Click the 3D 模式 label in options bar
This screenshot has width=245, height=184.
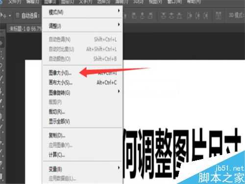pos(237,15)
